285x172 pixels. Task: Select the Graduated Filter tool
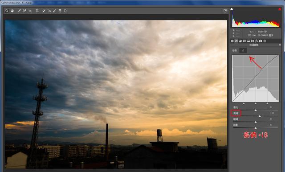tap(60, 11)
